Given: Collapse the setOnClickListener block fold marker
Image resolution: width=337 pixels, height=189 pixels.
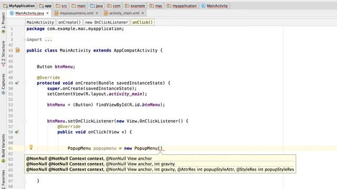Looking at the screenshot, I should pos(25,121).
